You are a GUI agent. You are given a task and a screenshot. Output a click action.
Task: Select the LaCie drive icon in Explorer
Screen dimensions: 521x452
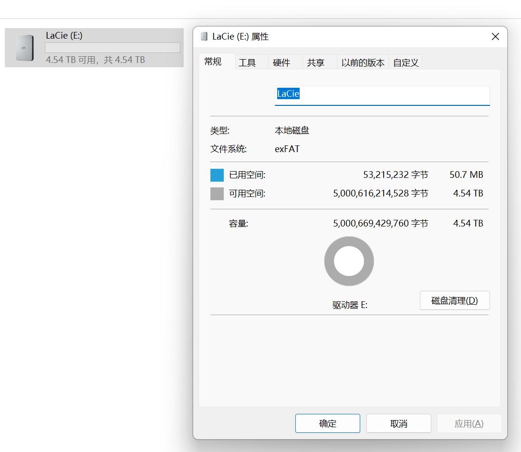coord(25,47)
